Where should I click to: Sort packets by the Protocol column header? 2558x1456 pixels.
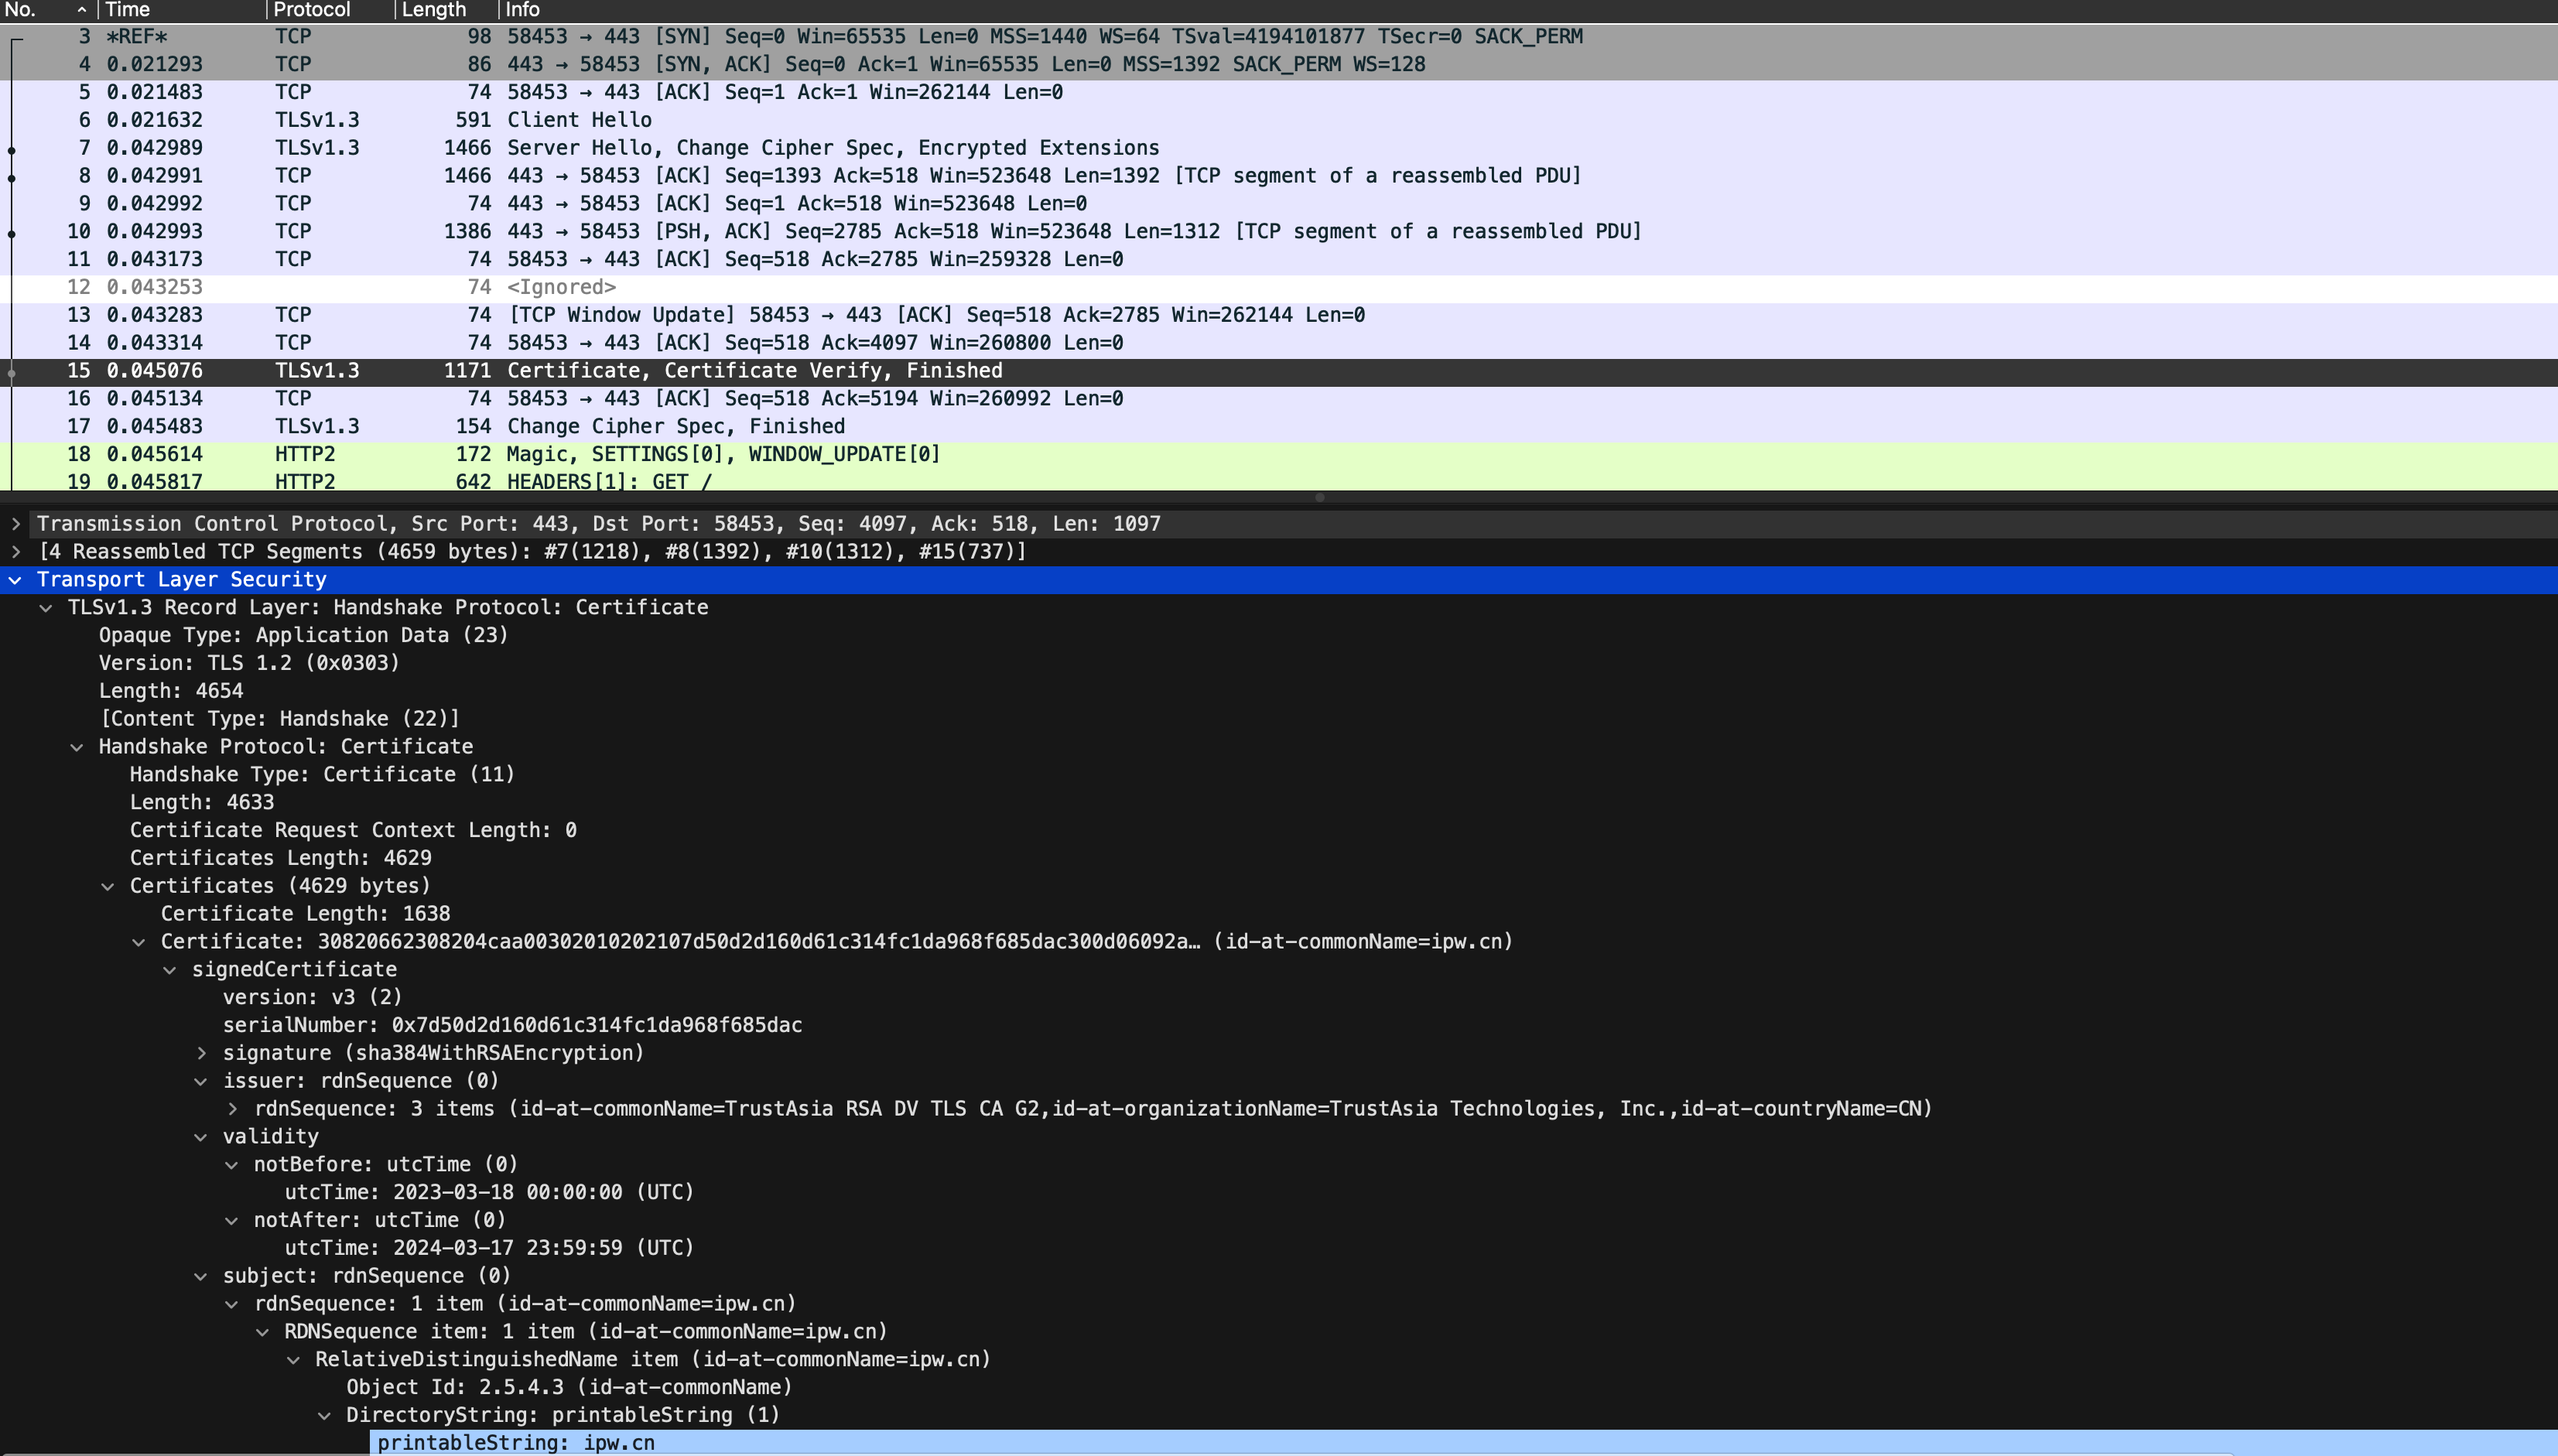pyautogui.click(x=331, y=10)
